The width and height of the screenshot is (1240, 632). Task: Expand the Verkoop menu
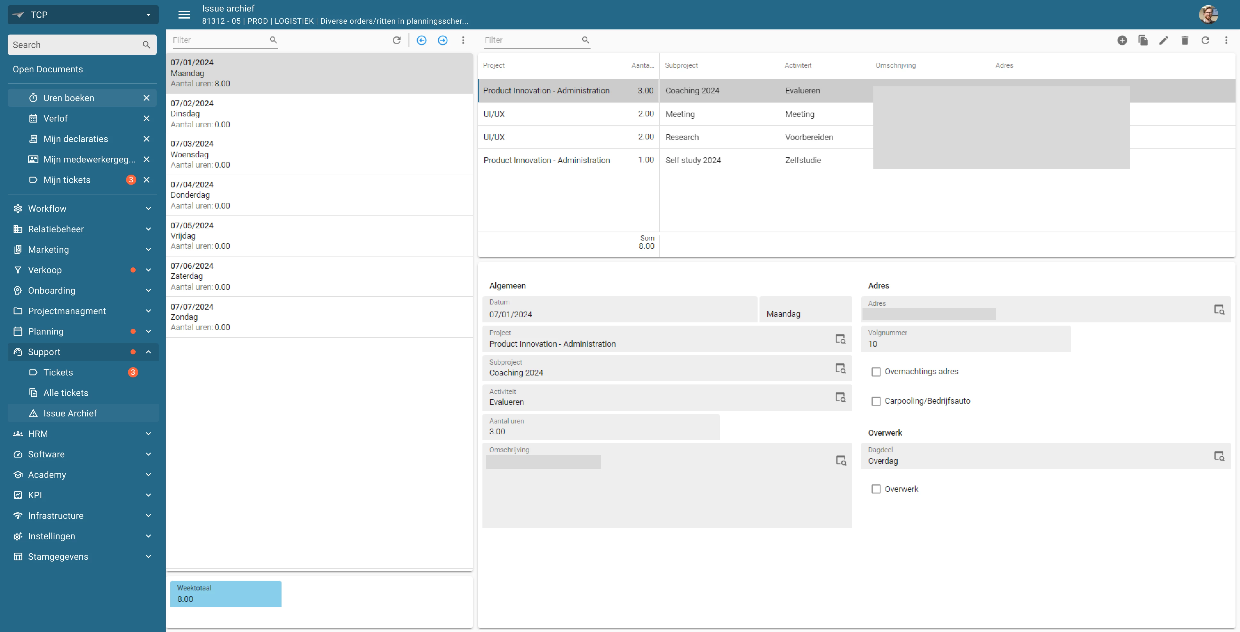click(83, 270)
